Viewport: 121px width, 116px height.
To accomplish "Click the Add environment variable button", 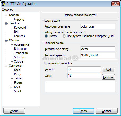I will 109,70.
